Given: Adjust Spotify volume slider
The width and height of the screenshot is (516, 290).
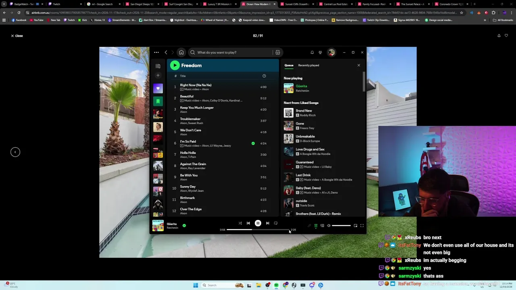Looking at the screenshot, I should click(x=341, y=226).
